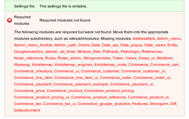
Task: Follow the Date_popup module link
Action: point(131,45)
